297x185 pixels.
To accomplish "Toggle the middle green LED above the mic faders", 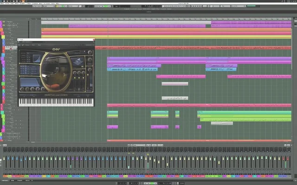I will click(x=79, y=78).
